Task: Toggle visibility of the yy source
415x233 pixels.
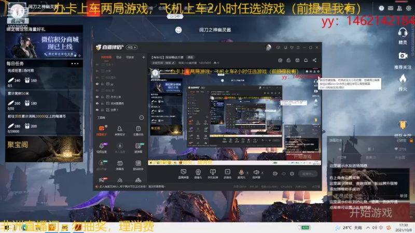Action: point(97,84)
